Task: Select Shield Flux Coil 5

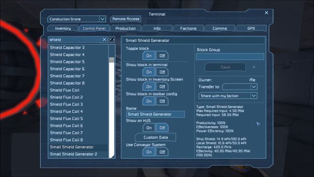Action: pyautogui.click(x=78, y=118)
